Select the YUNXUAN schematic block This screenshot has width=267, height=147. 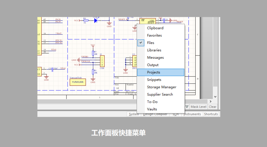(78, 82)
